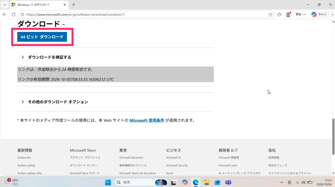The width and height of the screenshot is (335, 187).
Task: Toggle the Japanese IME あ indicator
Action: [290, 182]
